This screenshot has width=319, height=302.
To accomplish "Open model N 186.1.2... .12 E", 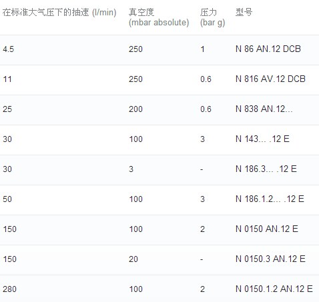I will click(270, 199).
